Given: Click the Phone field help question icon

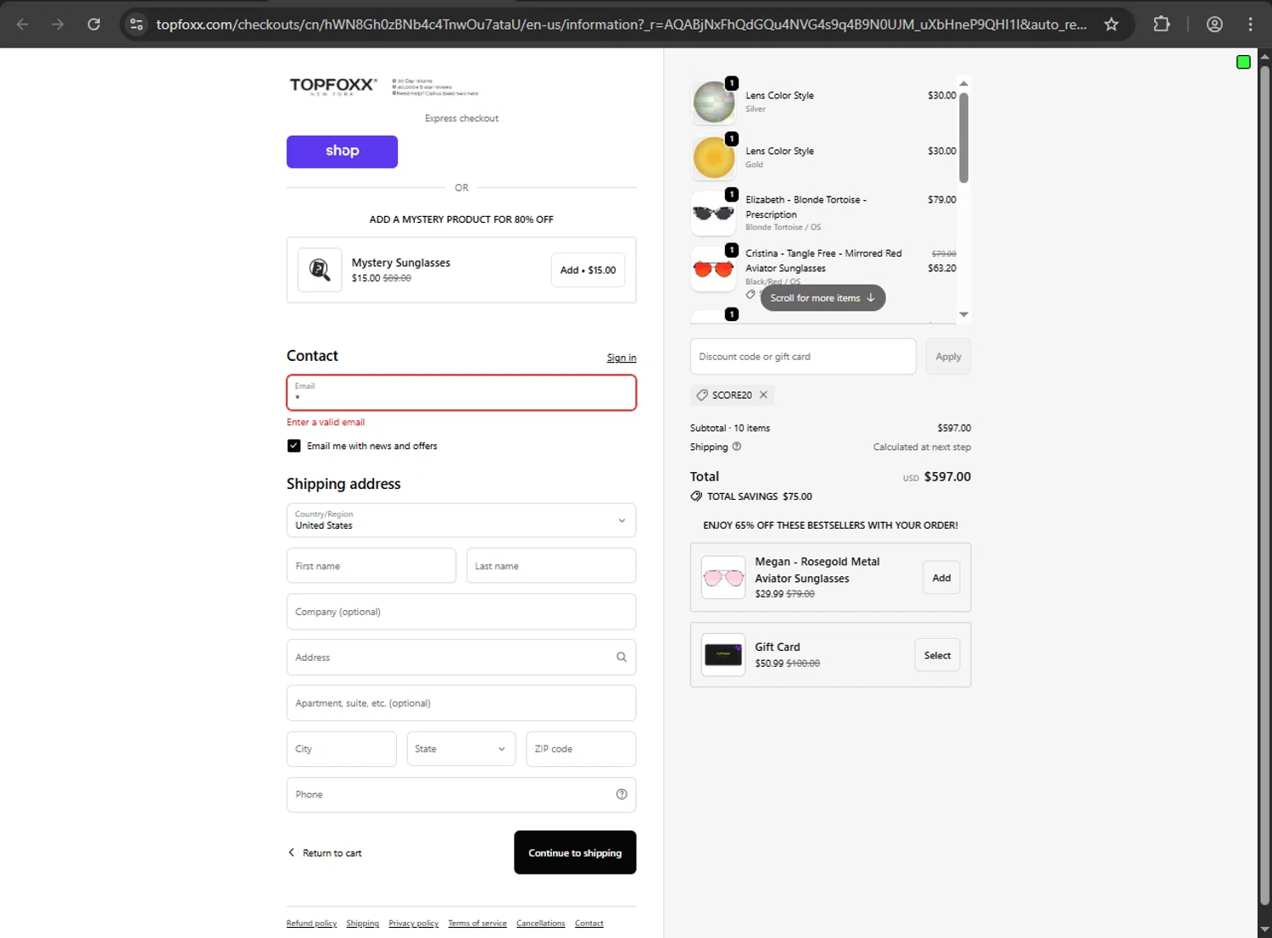Looking at the screenshot, I should pos(622,794).
